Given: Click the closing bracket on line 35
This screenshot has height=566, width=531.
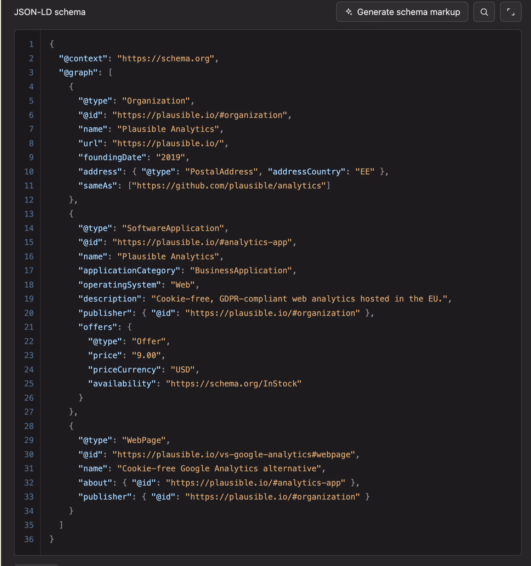Looking at the screenshot, I should [x=61, y=525].
